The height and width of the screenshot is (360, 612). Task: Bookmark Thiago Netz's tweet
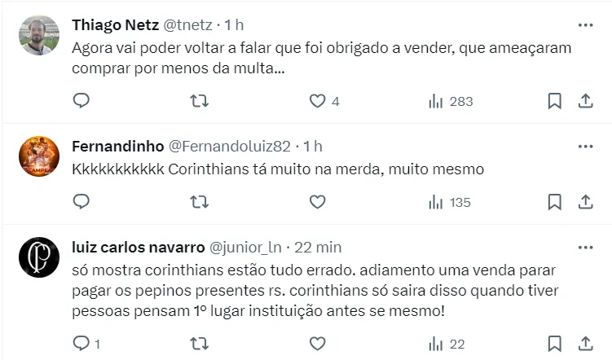pyautogui.click(x=554, y=101)
